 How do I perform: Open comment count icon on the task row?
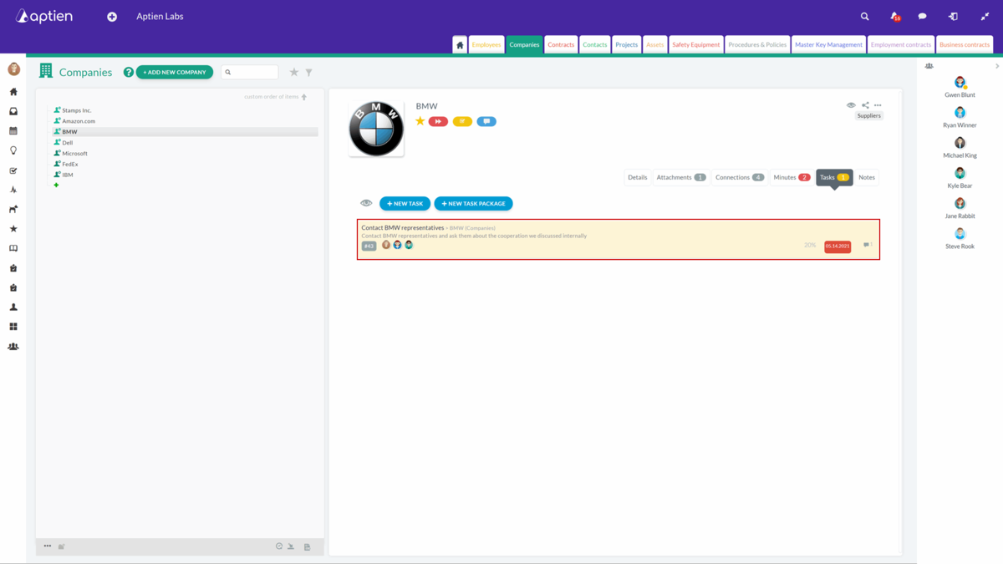[868, 245]
